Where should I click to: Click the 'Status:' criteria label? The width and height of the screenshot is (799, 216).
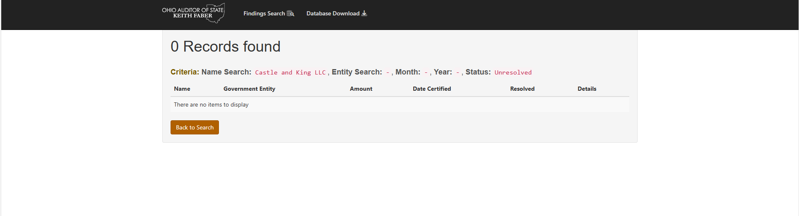478,72
